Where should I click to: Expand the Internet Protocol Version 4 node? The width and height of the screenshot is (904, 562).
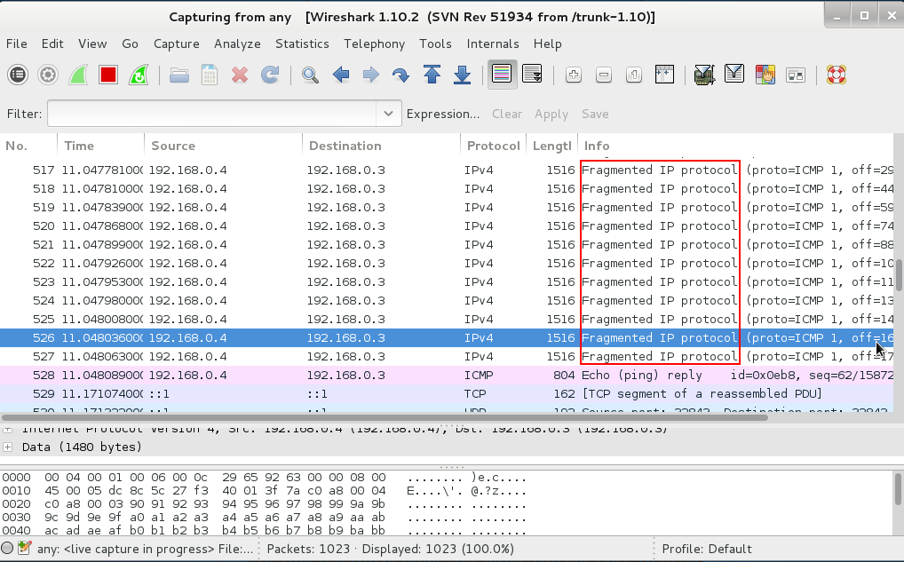click(x=9, y=429)
